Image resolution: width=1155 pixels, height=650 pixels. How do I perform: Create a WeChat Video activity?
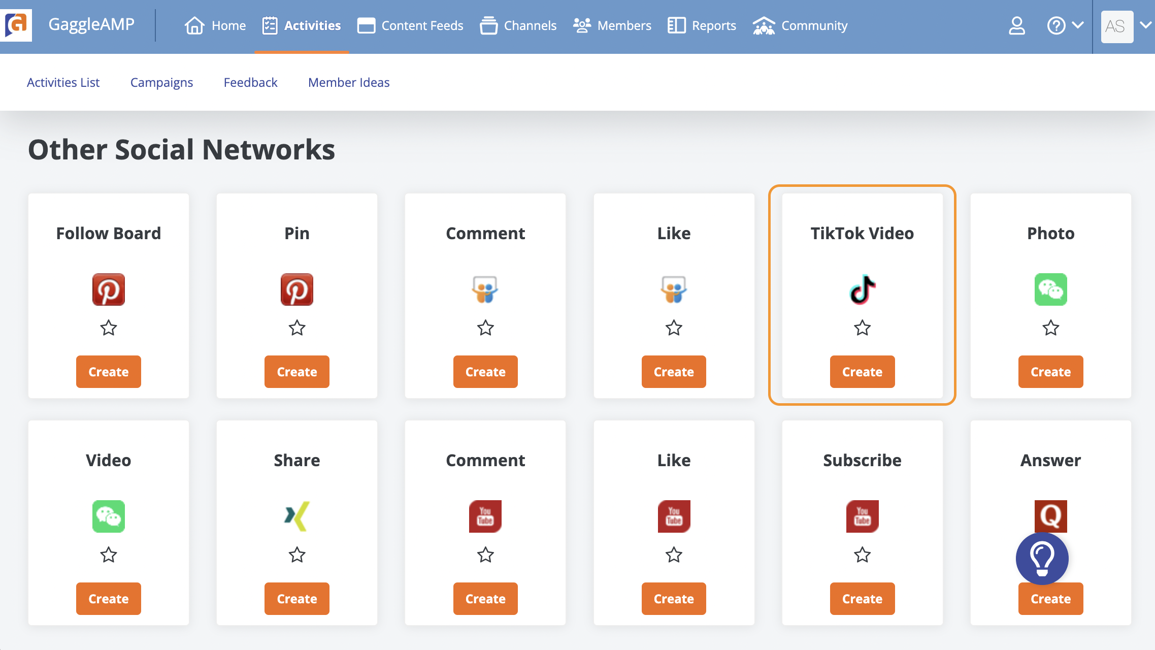109,599
